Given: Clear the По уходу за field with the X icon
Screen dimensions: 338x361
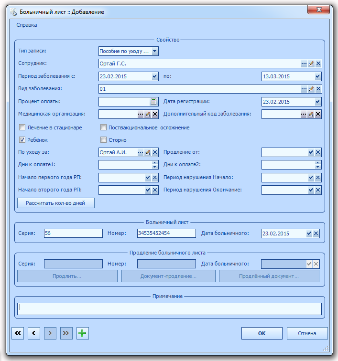Looking at the screenshot, I should (155, 152).
